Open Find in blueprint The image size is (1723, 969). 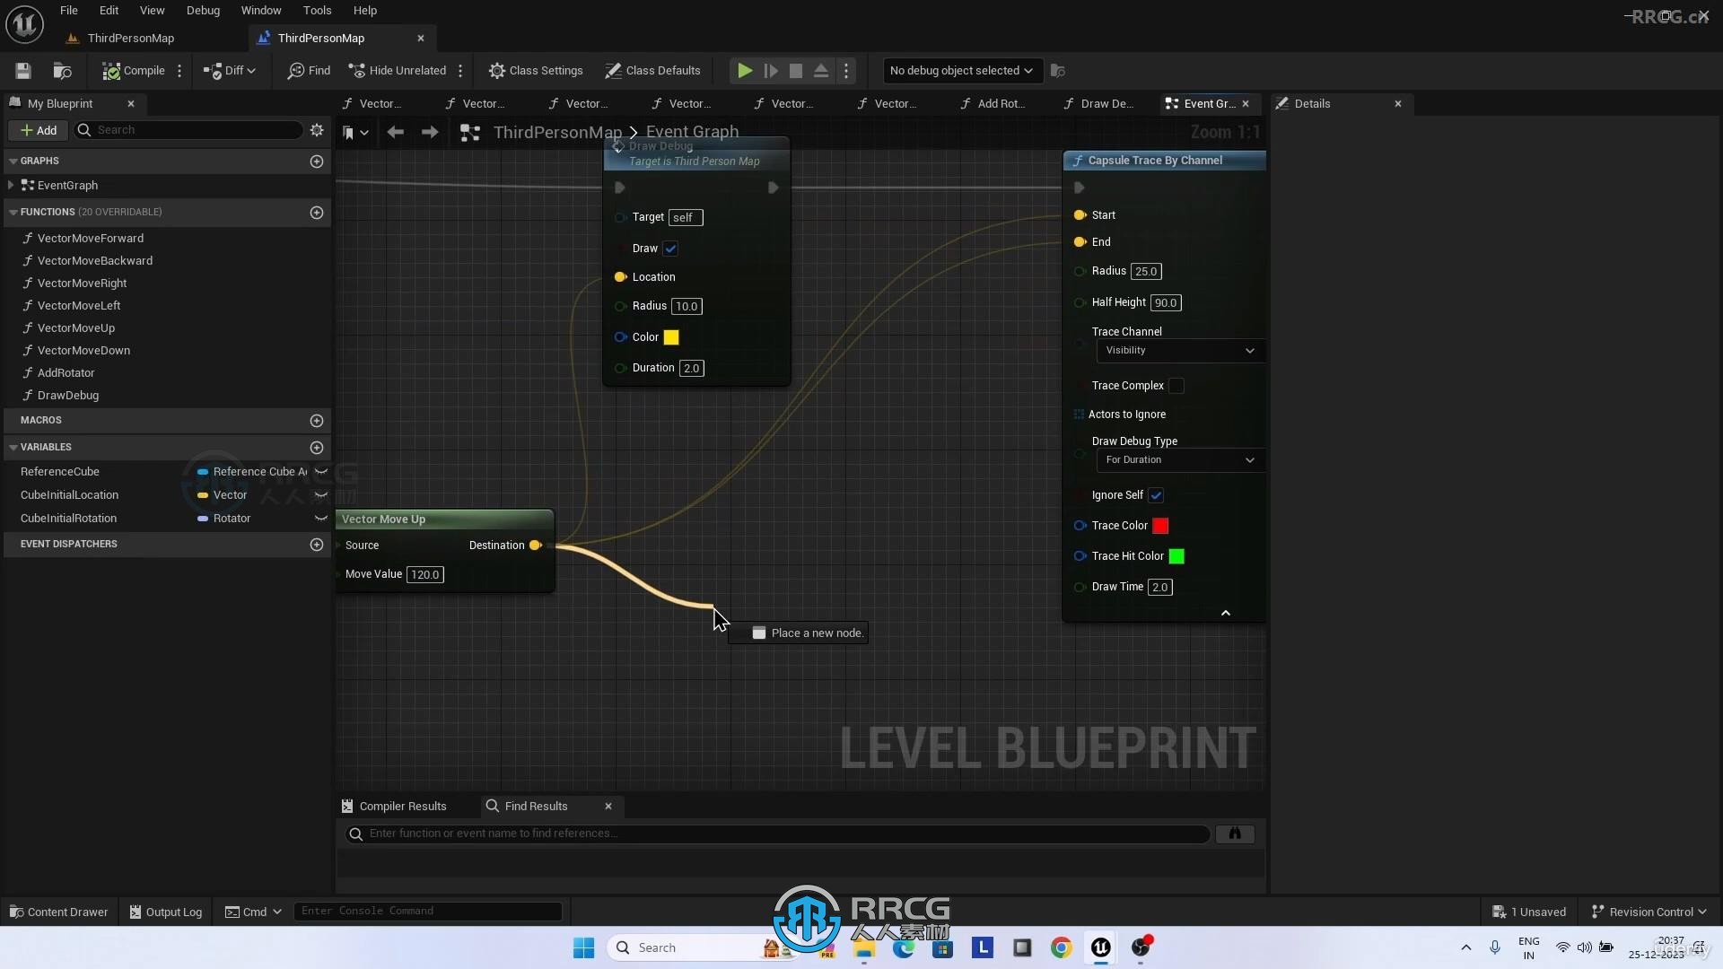tap(309, 71)
